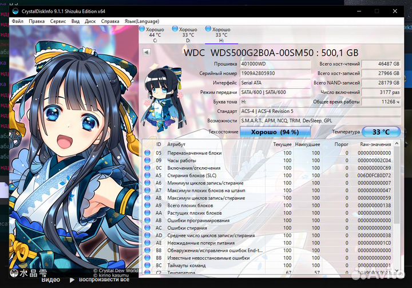Click status orb for attribute 05

[x=147, y=153]
